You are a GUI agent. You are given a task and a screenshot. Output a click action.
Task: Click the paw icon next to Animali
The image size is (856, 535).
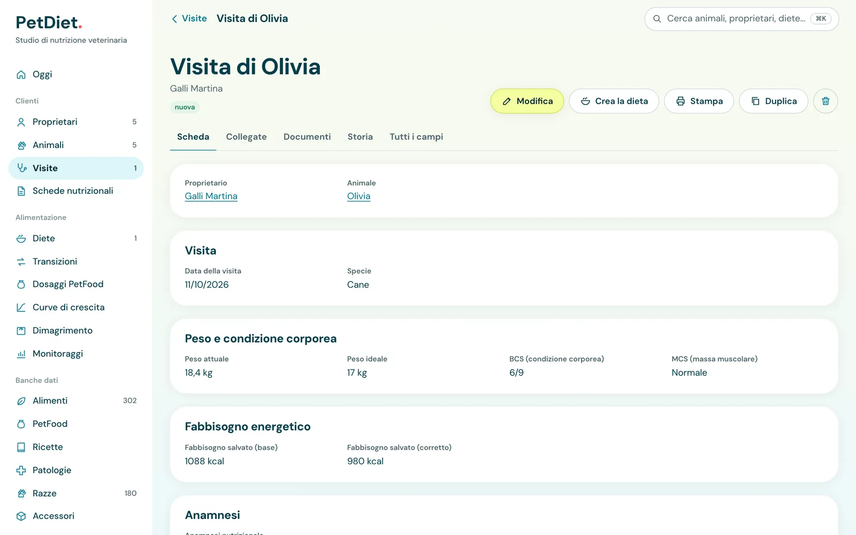(x=21, y=145)
